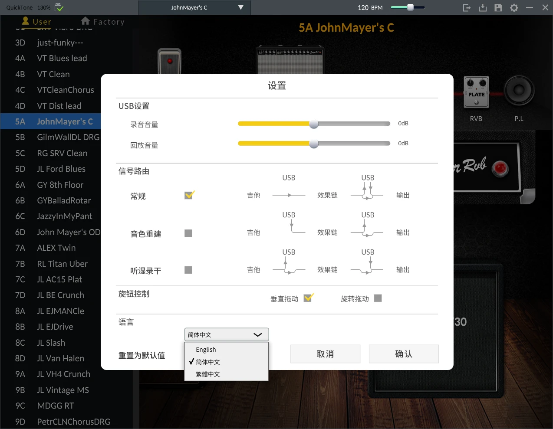Select preset 6C JazzyInMyPant
The height and width of the screenshot is (429, 553).
click(x=51, y=216)
